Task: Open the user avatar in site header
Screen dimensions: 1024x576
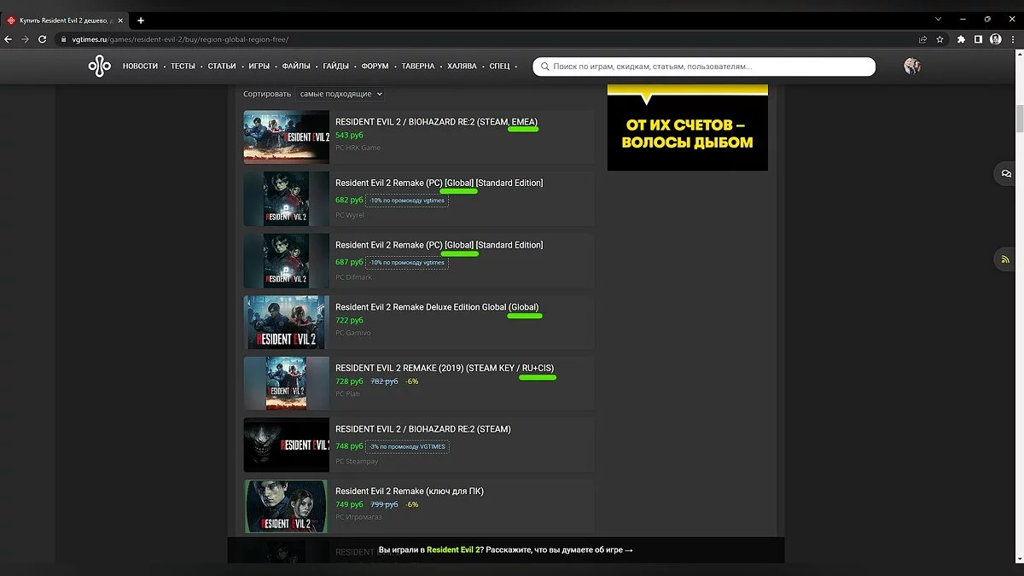Action: coord(912,67)
